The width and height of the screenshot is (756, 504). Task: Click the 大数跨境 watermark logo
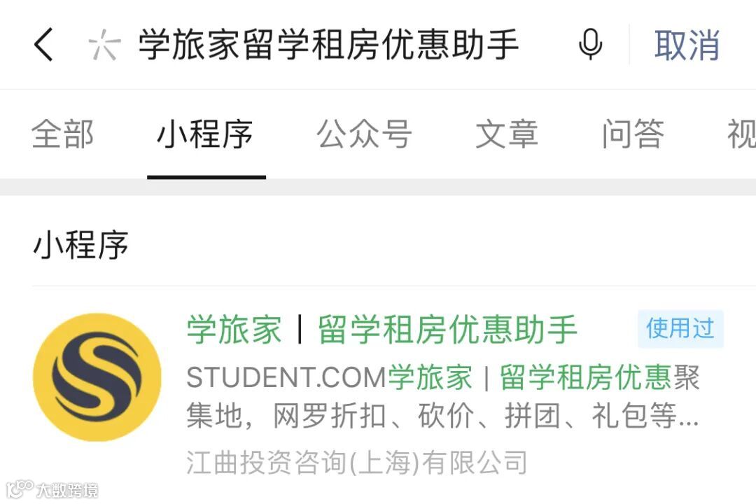pyautogui.click(x=52, y=490)
